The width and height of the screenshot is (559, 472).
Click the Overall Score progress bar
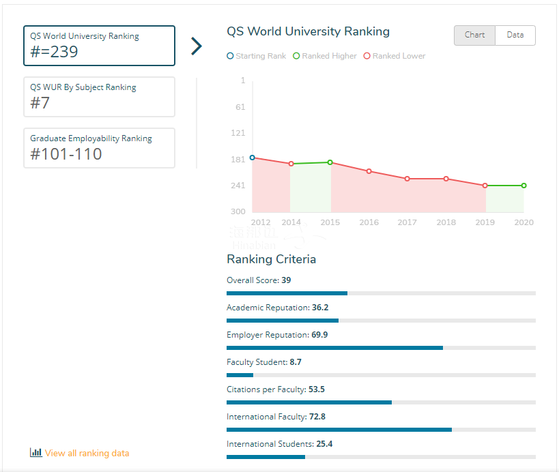pyautogui.click(x=381, y=293)
